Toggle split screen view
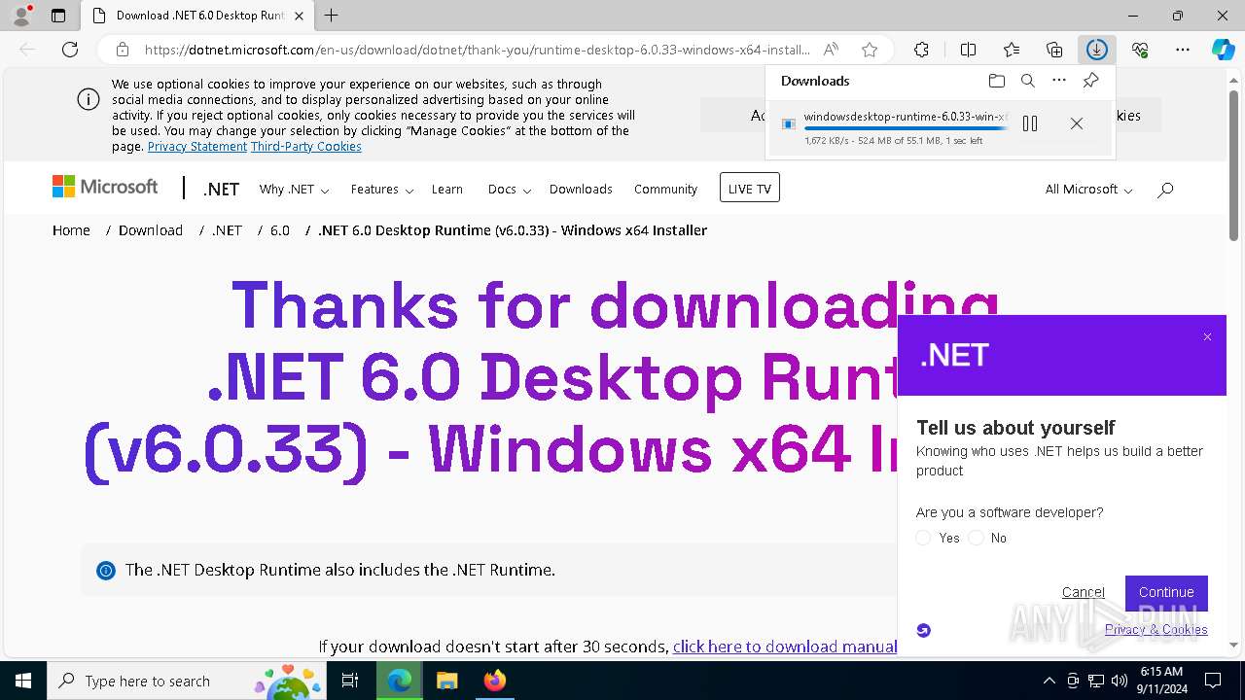 click(x=968, y=50)
